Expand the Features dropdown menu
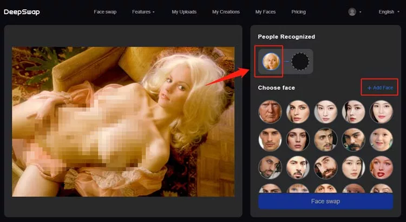The width and height of the screenshot is (406, 222). click(143, 12)
